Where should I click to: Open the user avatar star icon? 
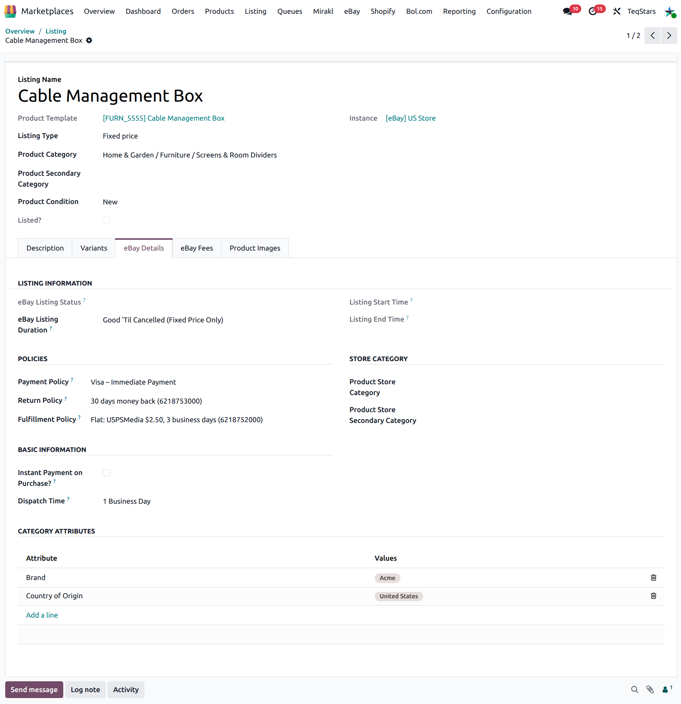point(670,12)
